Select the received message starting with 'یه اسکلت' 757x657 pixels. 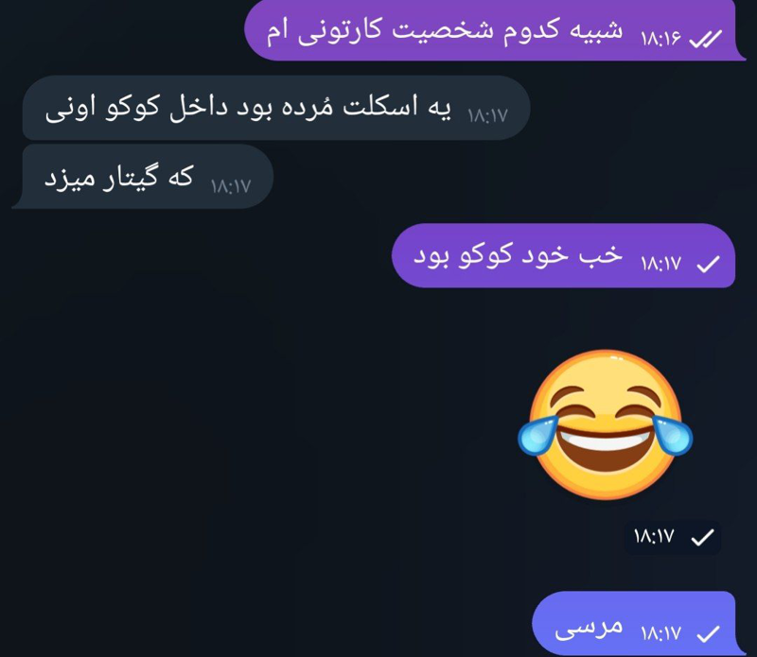(276, 108)
